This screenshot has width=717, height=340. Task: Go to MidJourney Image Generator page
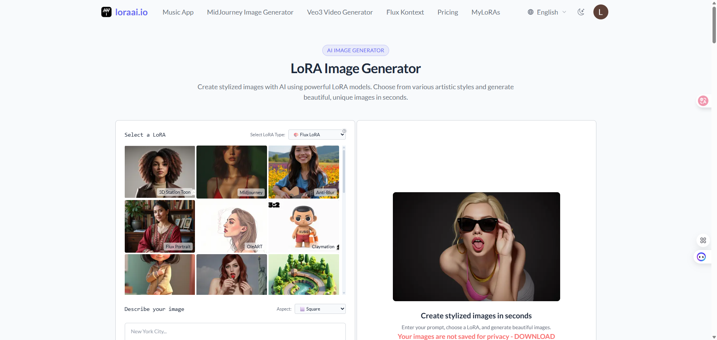(x=250, y=12)
